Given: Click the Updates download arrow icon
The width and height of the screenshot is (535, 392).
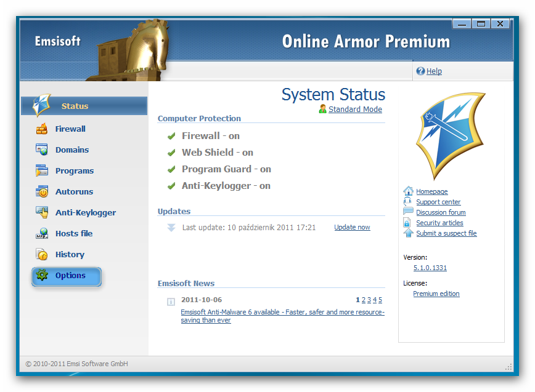Looking at the screenshot, I should point(171,228).
